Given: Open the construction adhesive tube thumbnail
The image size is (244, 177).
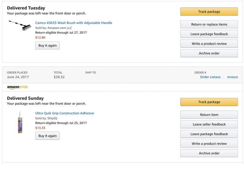Looking at the screenshot, I should point(20,122).
